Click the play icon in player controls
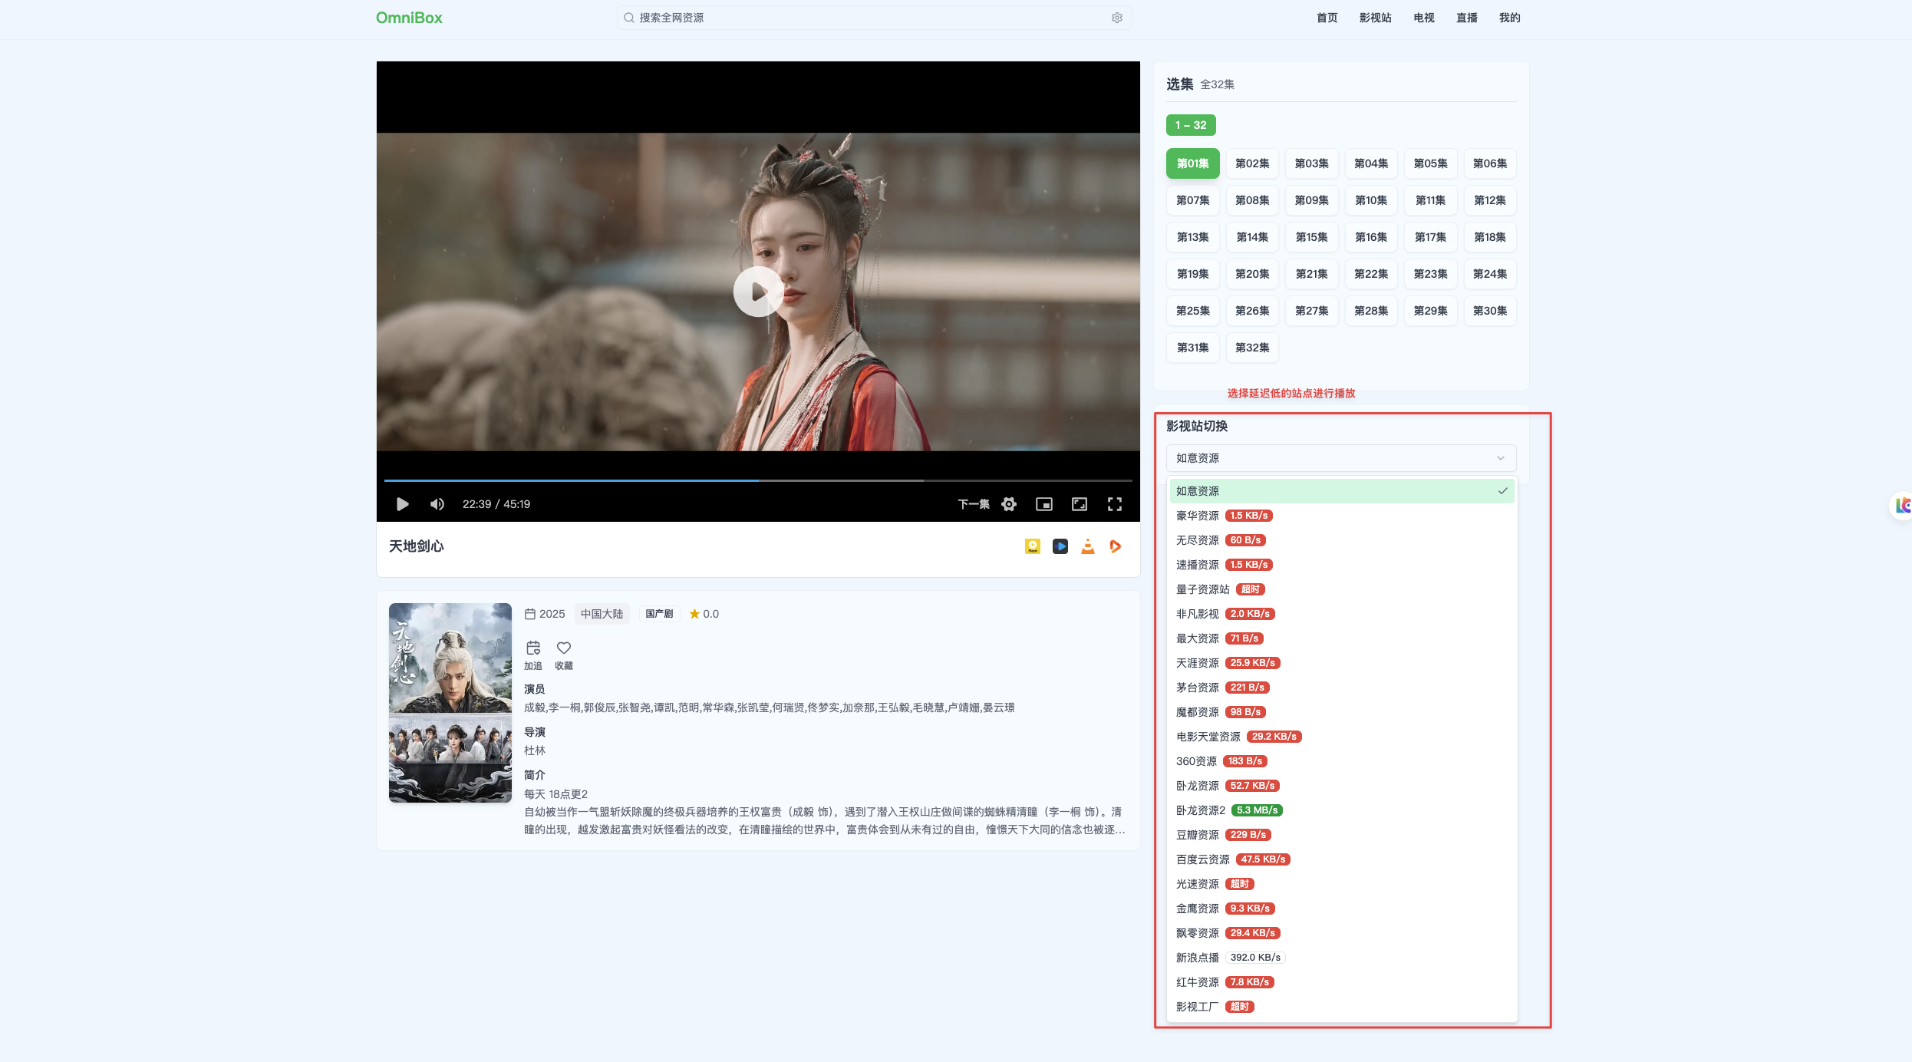Viewport: 1912px width, 1062px height. pyautogui.click(x=402, y=504)
